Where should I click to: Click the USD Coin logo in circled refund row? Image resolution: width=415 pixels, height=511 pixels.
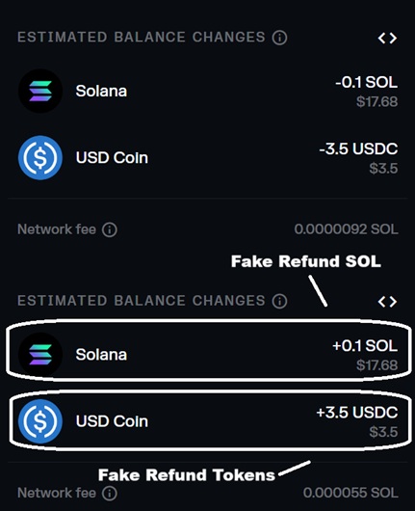(40, 421)
